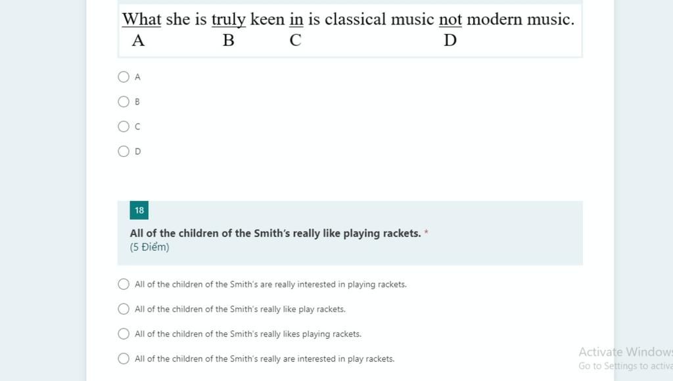Click the large letter B beneath 'truly'
Viewport: 673px width, 381px height.
click(229, 40)
